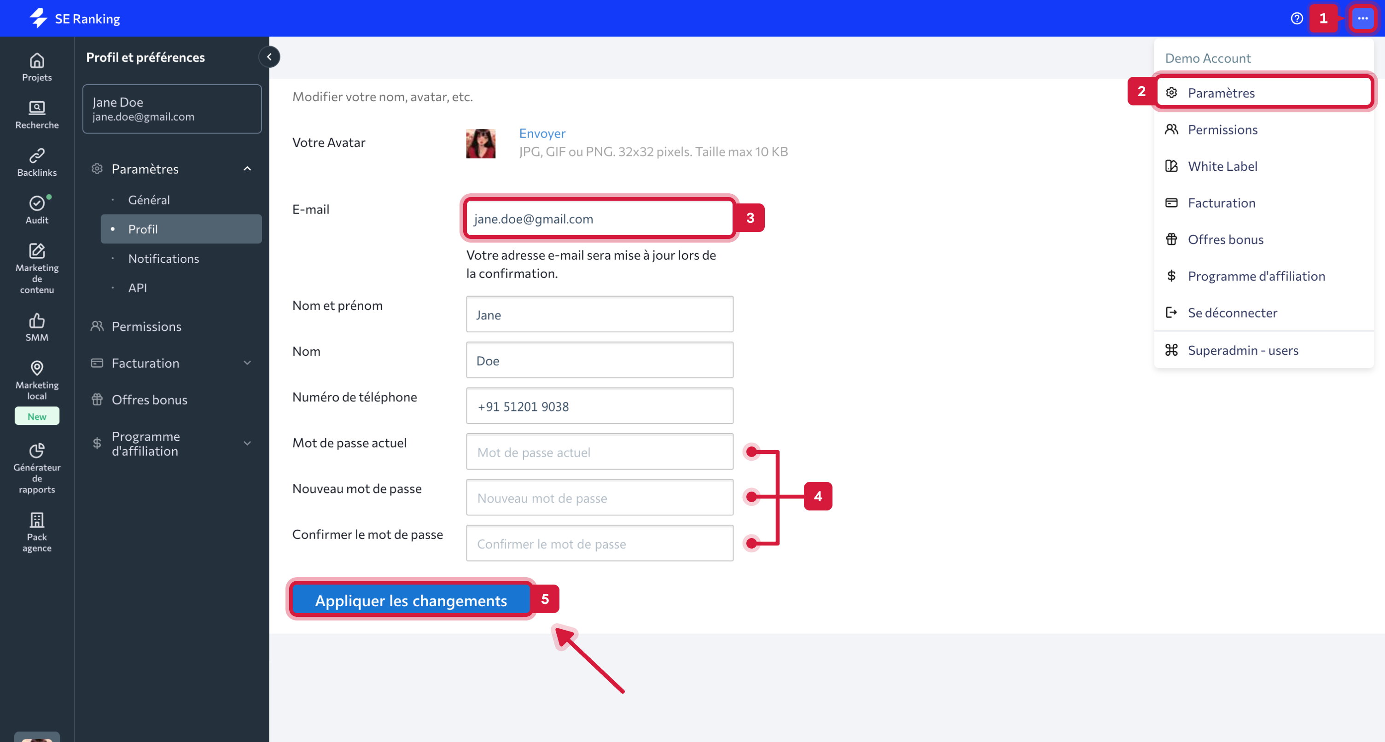Click the people icon beside Permissions in dropdown
Viewport: 1385px width, 742px height.
pos(1171,130)
